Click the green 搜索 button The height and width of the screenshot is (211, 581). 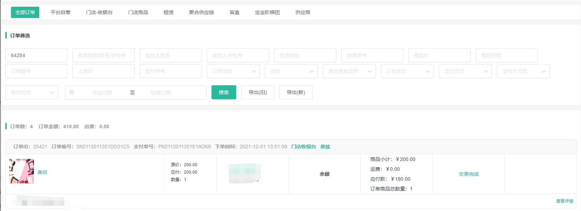[223, 92]
